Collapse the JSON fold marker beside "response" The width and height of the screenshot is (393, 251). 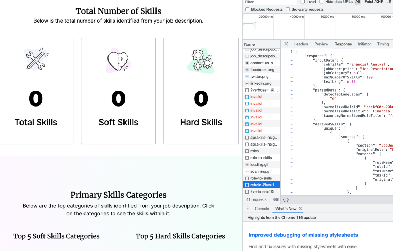point(292,56)
